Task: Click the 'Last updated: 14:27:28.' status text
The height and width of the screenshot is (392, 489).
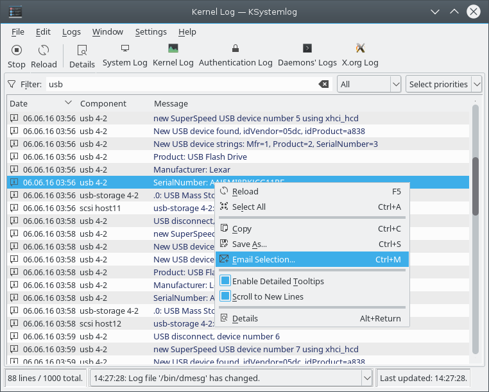Action: coord(424,379)
